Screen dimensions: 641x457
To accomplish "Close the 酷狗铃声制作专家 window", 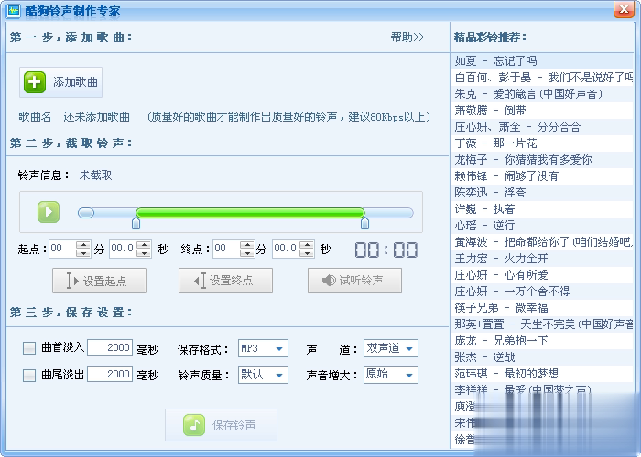I will tap(624, 9).
